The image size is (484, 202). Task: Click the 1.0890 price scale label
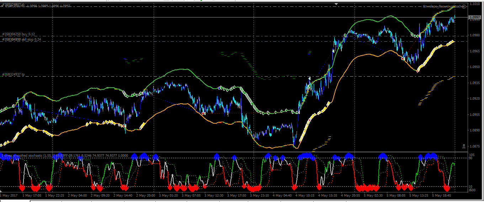[474, 130]
